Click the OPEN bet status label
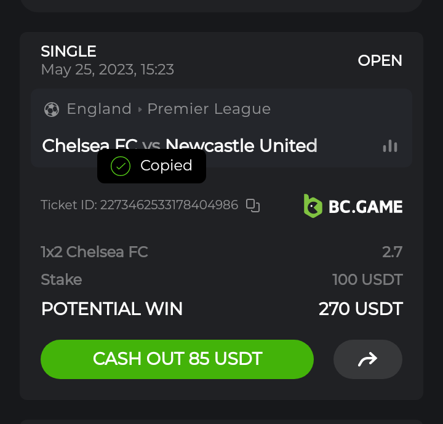This screenshot has width=443, height=424. coord(380,61)
